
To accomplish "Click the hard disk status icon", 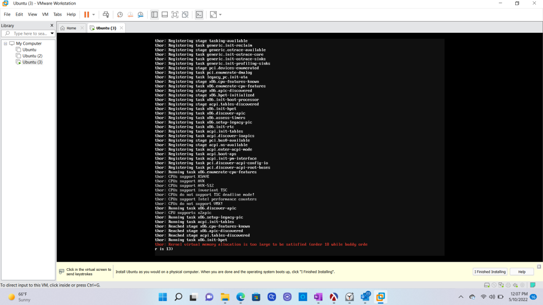I will [487, 285].
